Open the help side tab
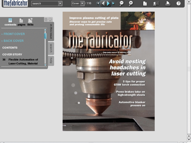Screen dimensions: 191x143 (51, 61)
